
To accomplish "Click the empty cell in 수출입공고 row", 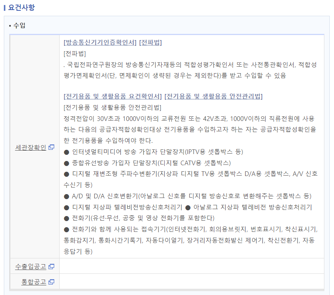I will [192, 266].
